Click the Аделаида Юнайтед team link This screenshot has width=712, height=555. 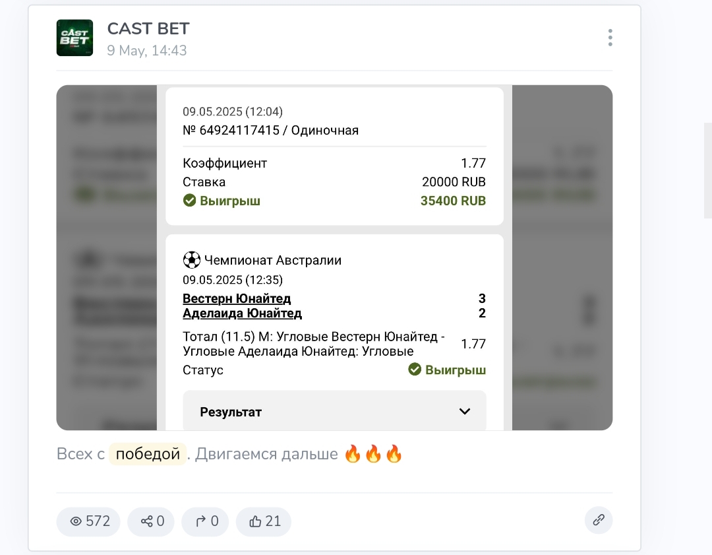(242, 313)
